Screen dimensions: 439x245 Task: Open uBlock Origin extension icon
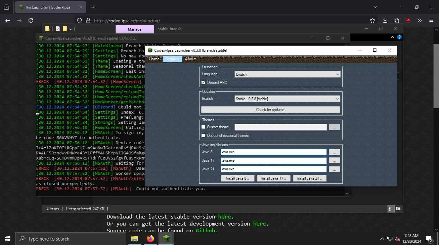pyautogui.click(x=408, y=20)
